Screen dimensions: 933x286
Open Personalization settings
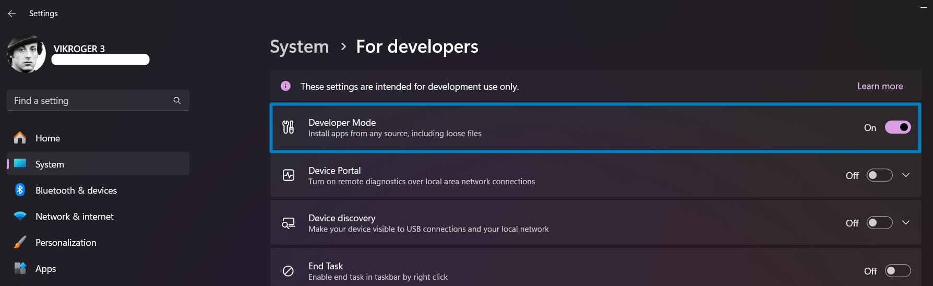point(98,242)
